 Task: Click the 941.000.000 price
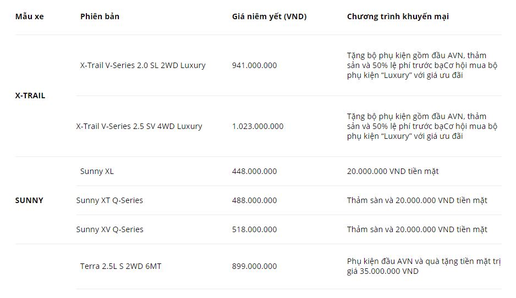click(x=254, y=65)
